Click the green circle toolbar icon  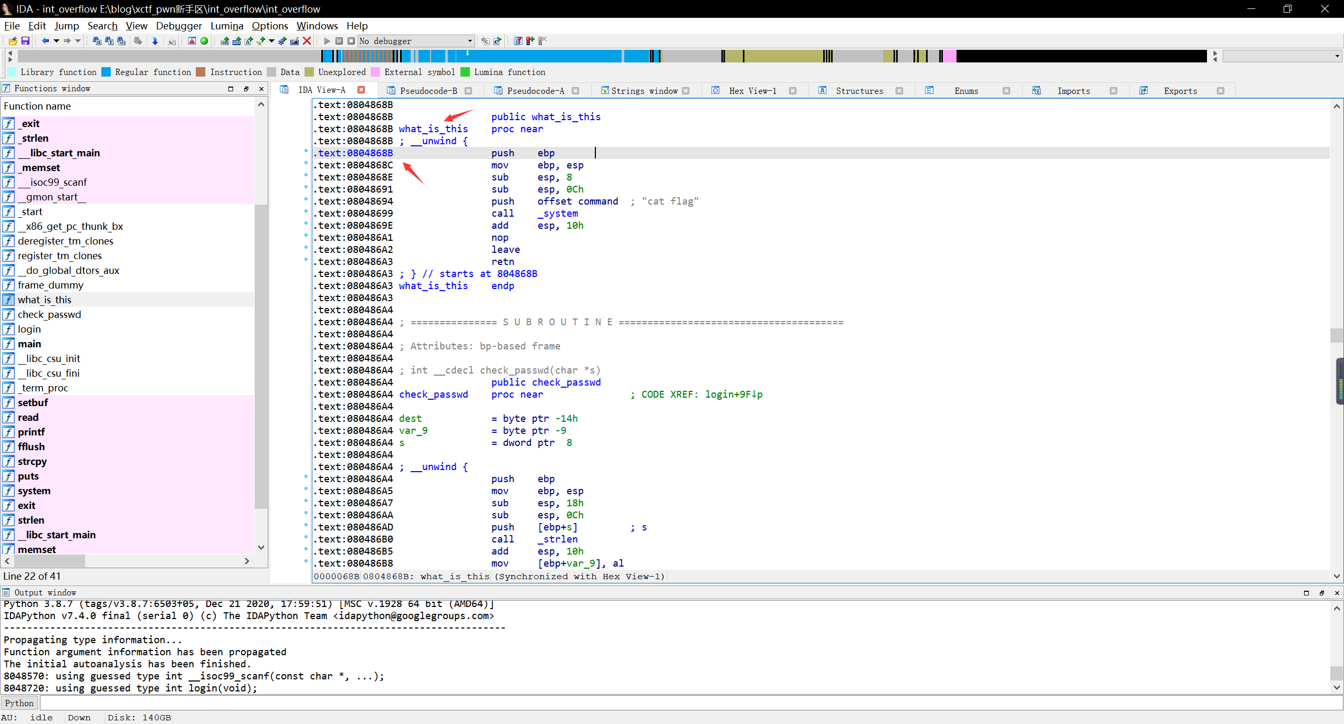point(204,41)
